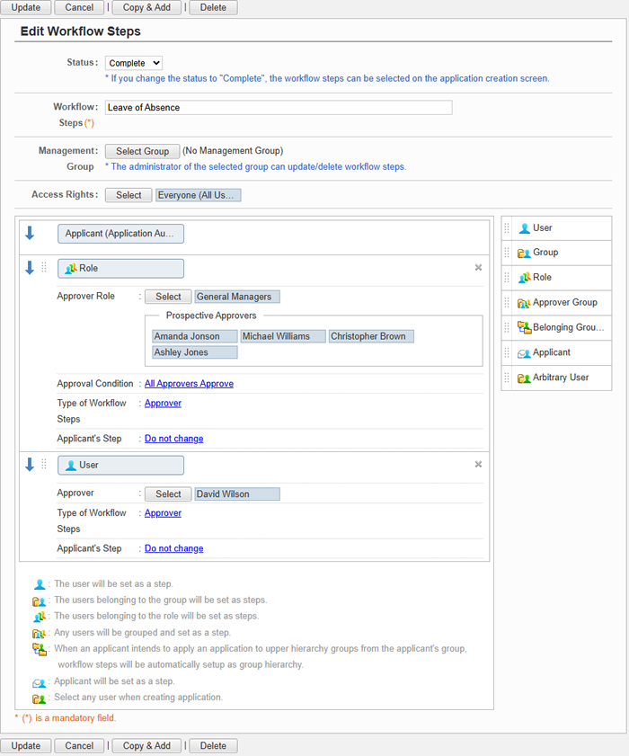This screenshot has width=629, height=756.
Task: Click the Approver Group icon in sidebar
Action: 524,303
